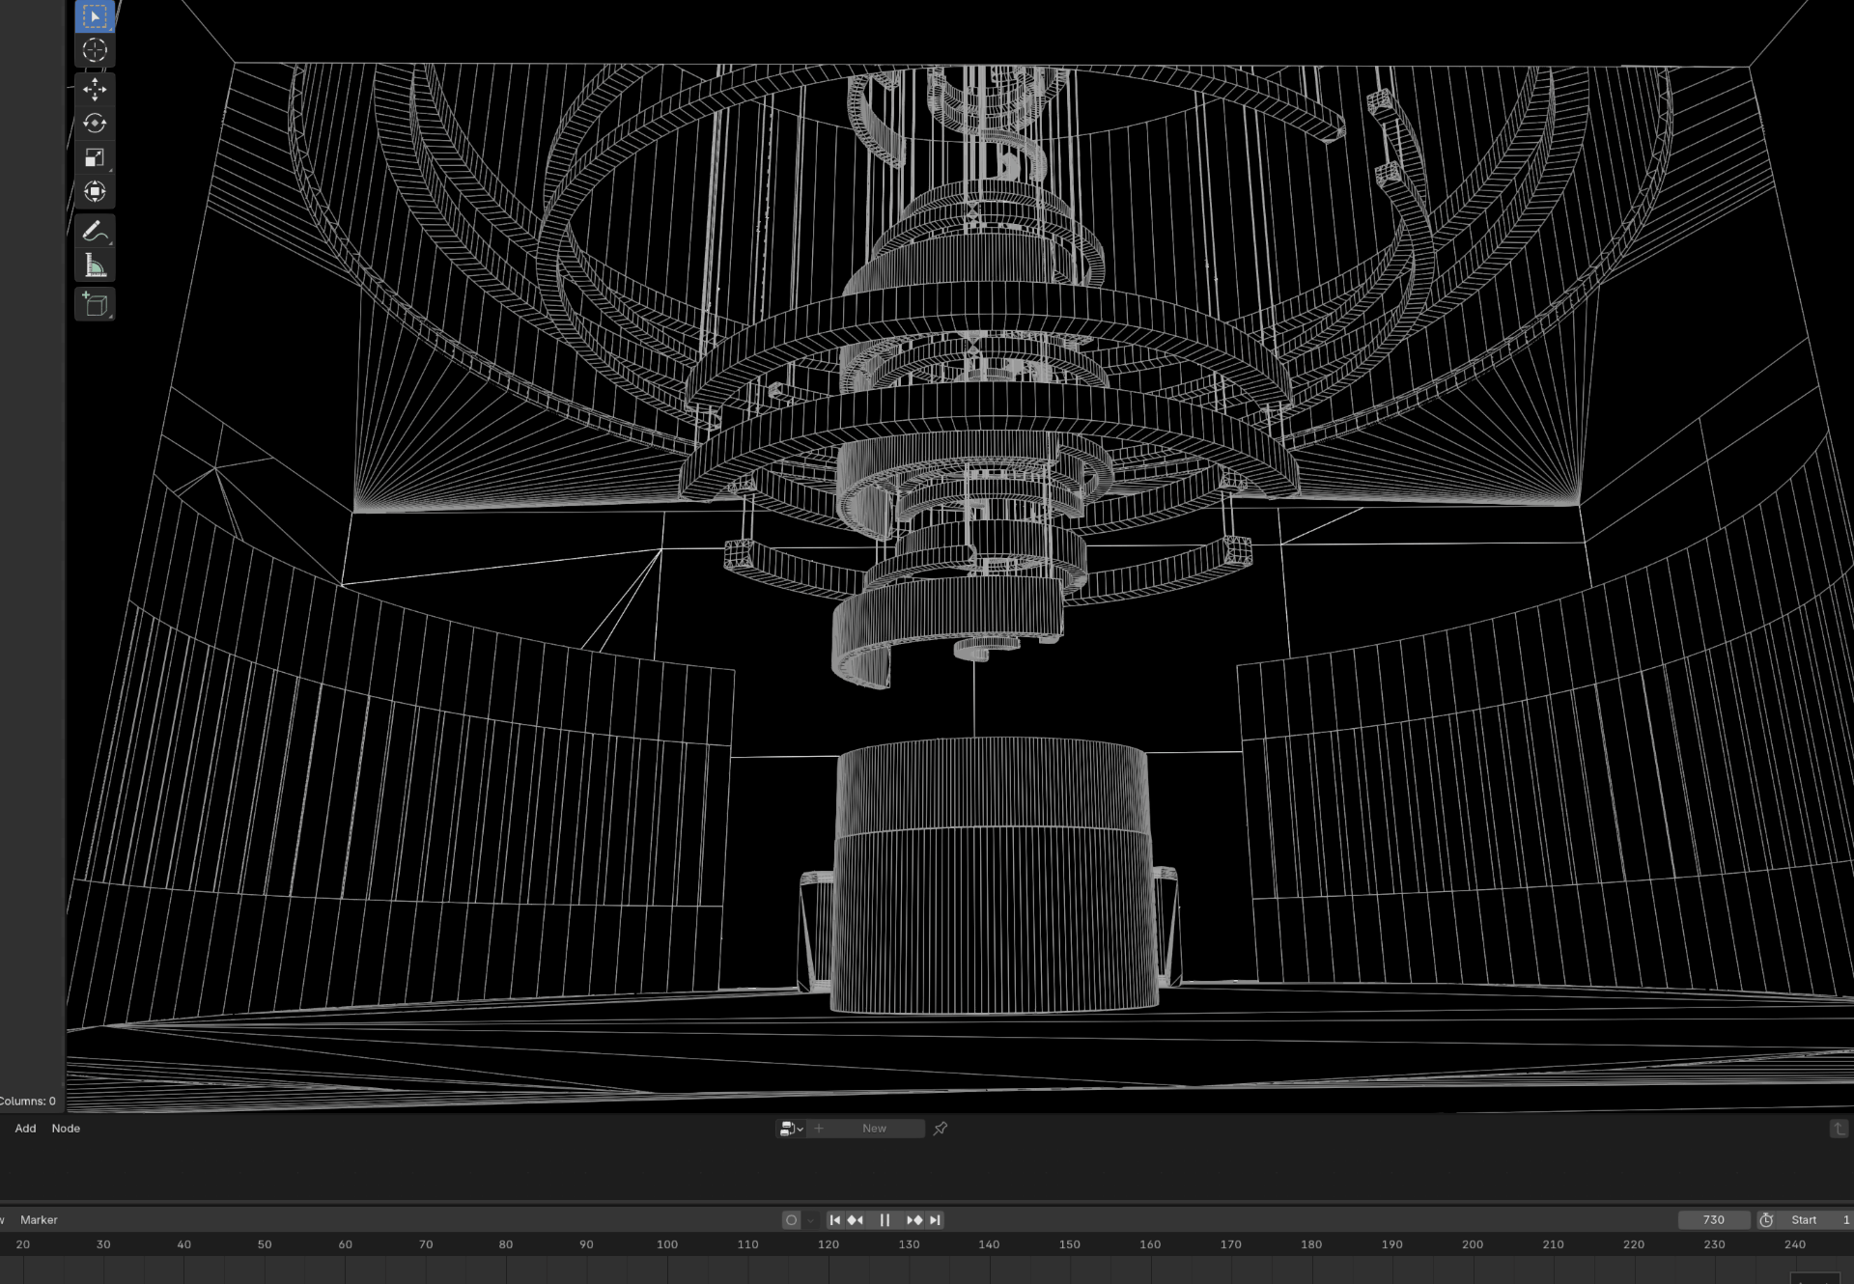Activate the Transform tool
The image size is (1854, 1284).
[95, 191]
